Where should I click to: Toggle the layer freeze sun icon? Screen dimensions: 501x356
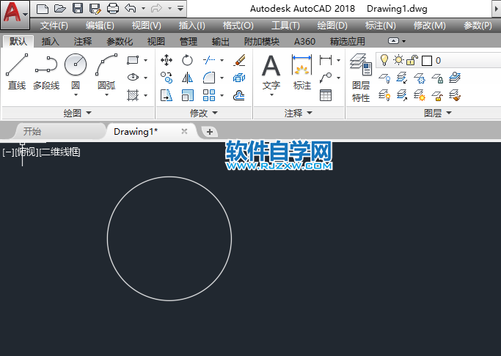(398, 60)
